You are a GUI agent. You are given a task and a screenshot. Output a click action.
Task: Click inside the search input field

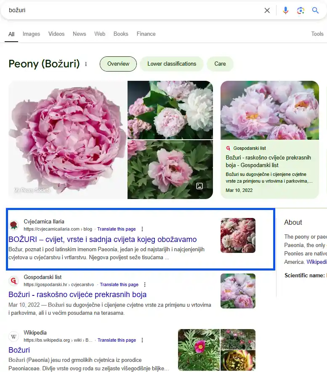(126, 11)
